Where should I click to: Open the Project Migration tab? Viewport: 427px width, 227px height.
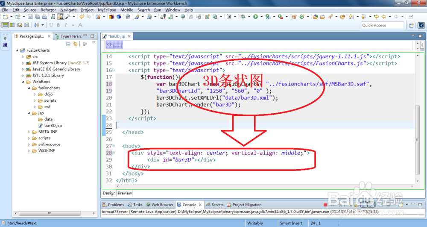244,205
